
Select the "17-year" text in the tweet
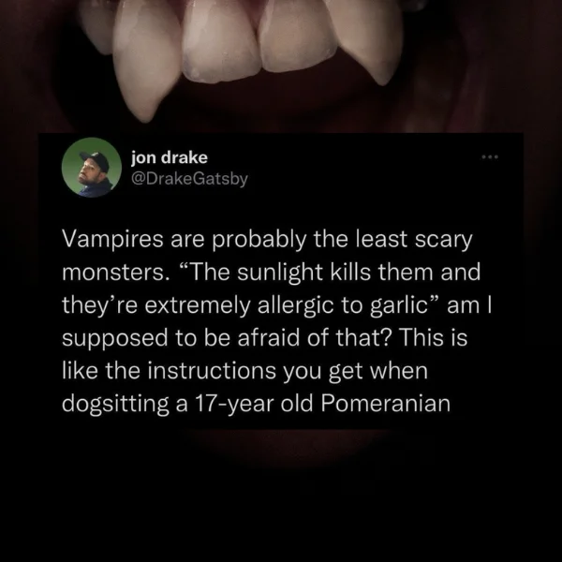tap(234, 405)
